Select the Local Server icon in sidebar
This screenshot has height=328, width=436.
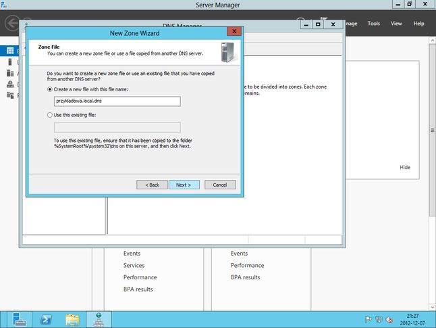pos(10,62)
